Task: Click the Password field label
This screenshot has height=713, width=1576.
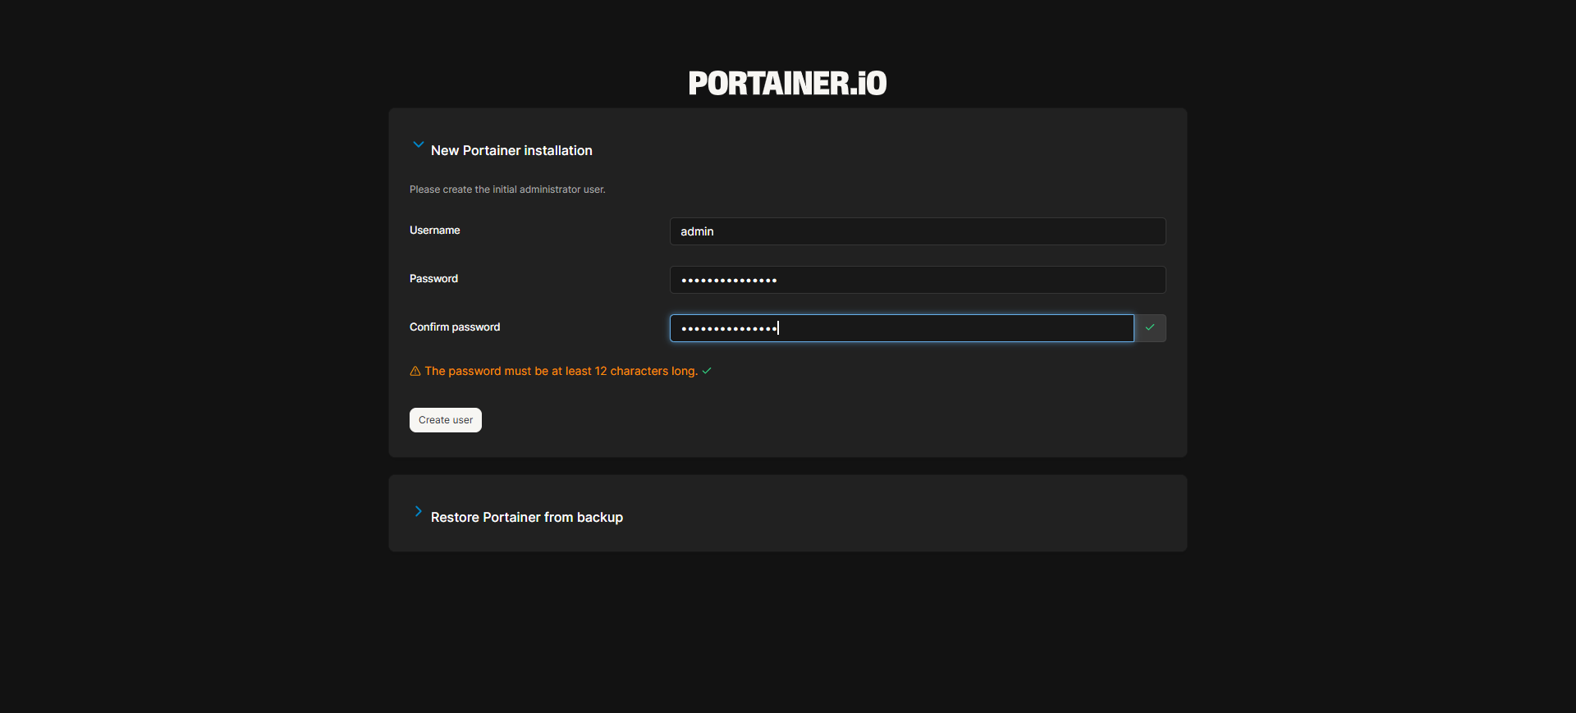Action: (434, 279)
